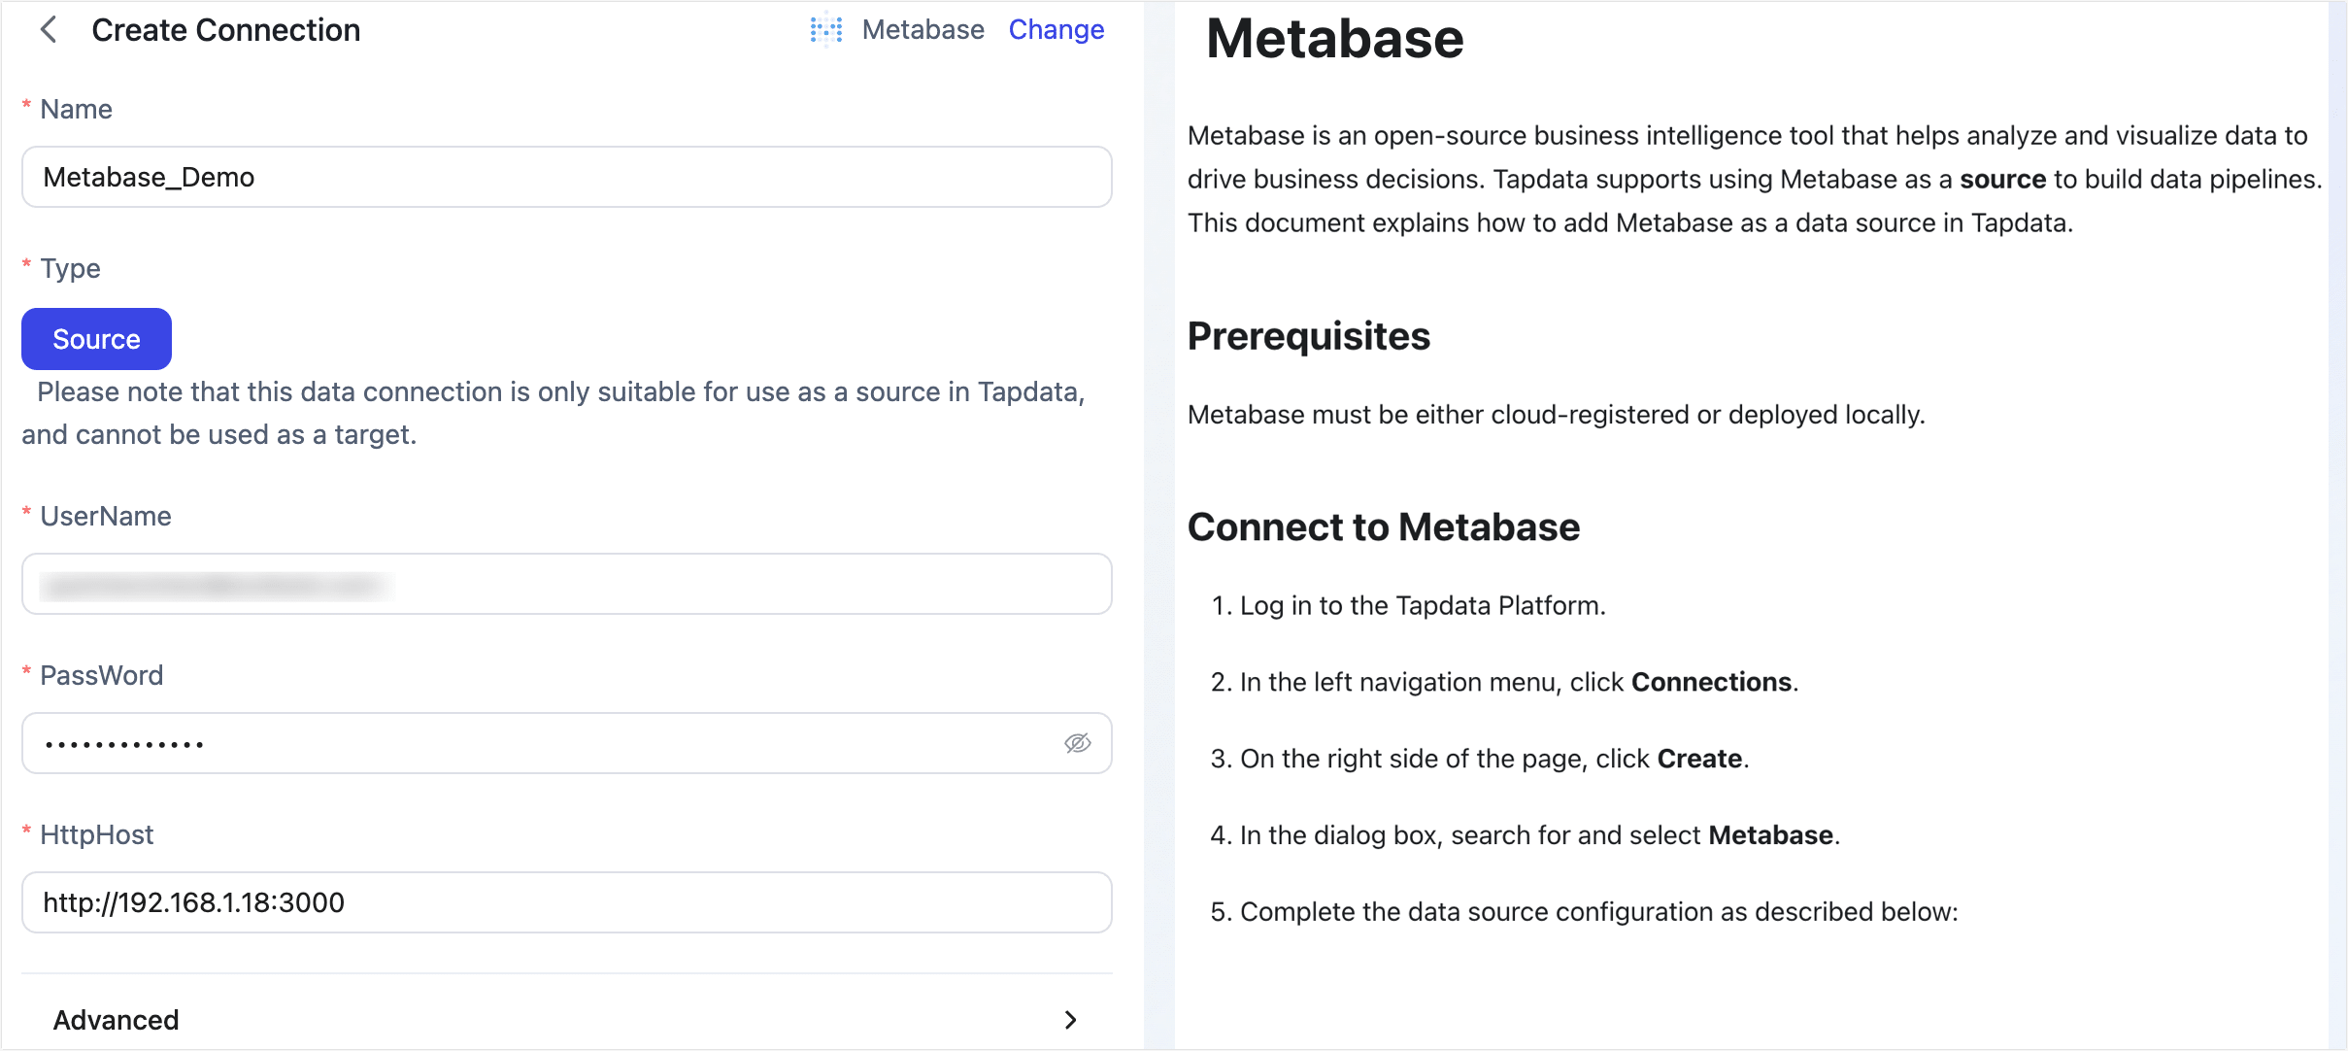Image resolution: width=2348 pixels, height=1051 pixels.
Task: Show the hidden password using the eye icon
Action: 1080,743
